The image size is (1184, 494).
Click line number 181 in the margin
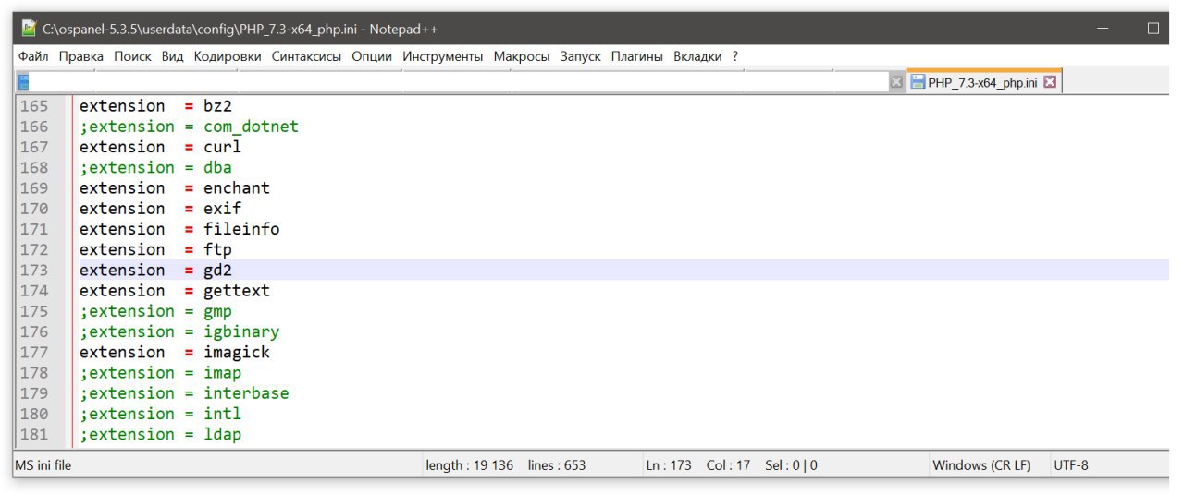[34, 434]
